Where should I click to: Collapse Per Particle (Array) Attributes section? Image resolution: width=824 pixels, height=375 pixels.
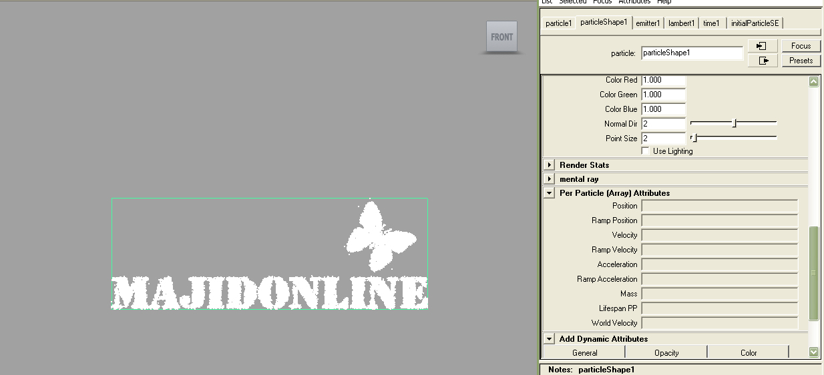[x=549, y=193]
